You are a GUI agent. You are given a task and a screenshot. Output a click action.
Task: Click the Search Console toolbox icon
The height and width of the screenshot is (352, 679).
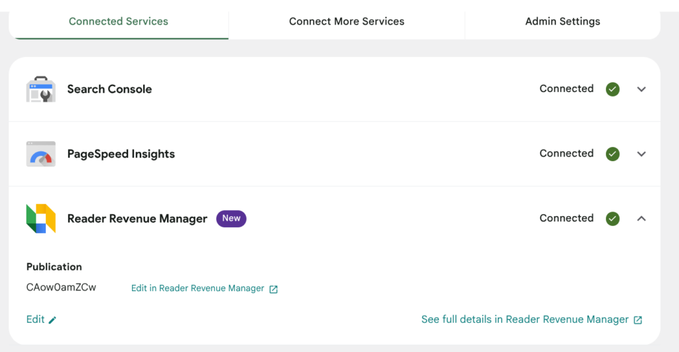[40, 89]
